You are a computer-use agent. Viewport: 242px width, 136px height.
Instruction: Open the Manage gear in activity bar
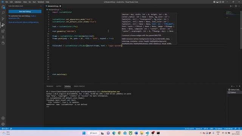pos(3,124)
